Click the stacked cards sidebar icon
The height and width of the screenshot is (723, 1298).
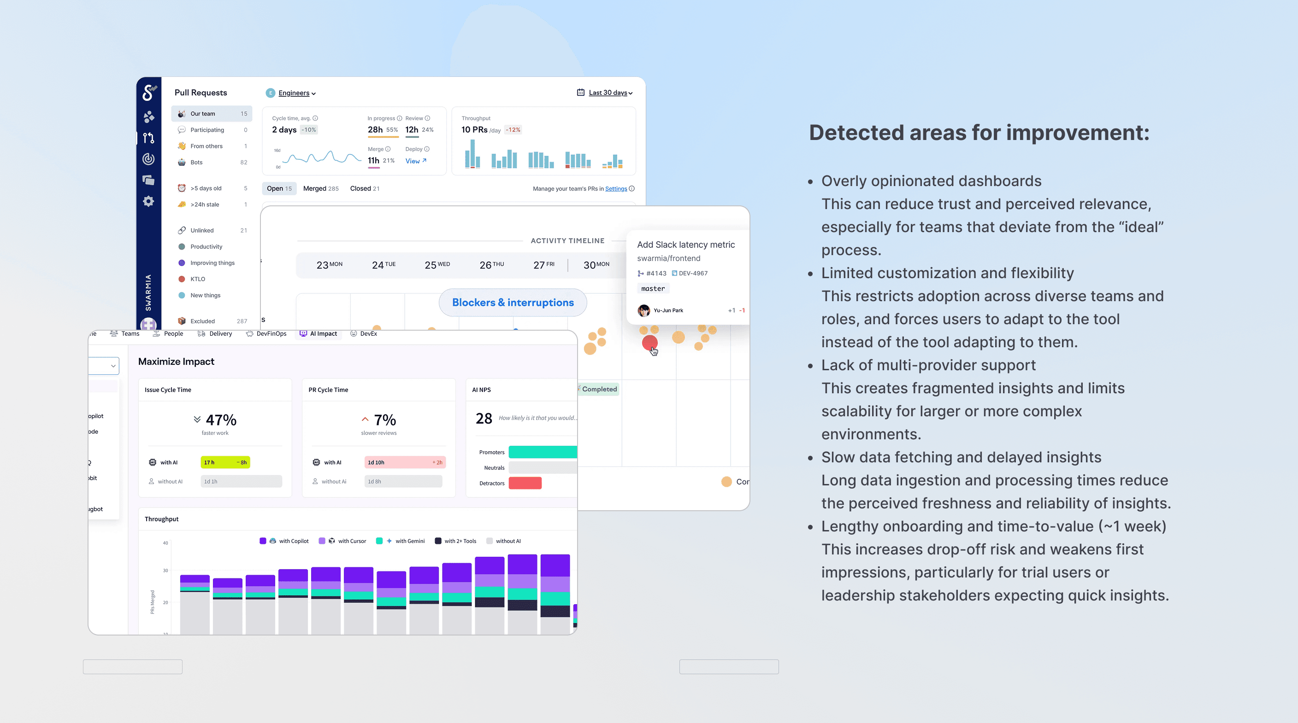pyautogui.click(x=148, y=180)
